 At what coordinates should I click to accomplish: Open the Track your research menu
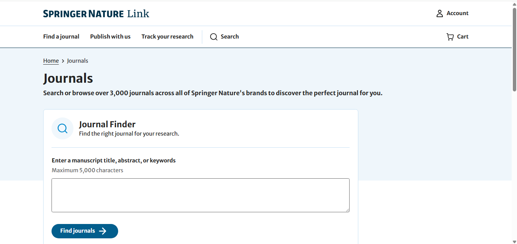(x=167, y=37)
